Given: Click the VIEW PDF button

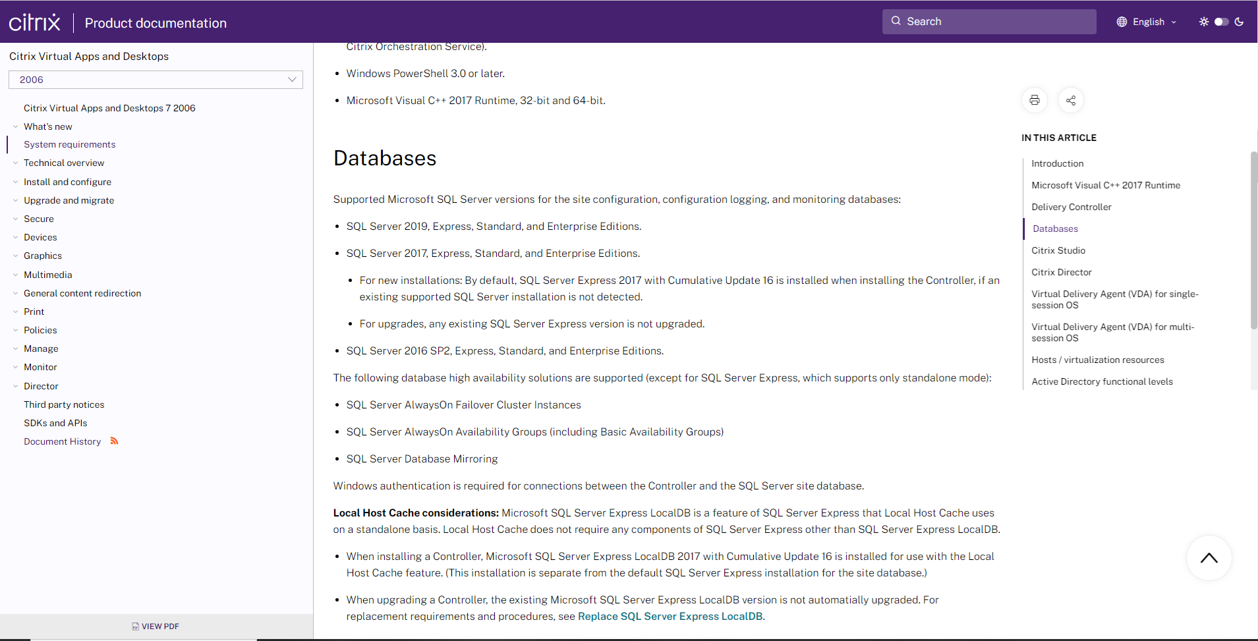Looking at the screenshot, I should (156, 627).
